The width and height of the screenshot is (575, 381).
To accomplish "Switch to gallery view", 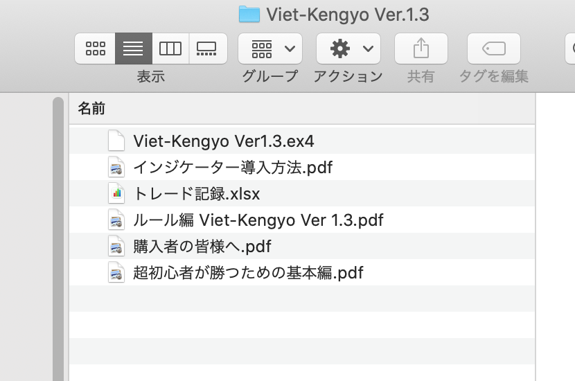I will click(207, 48).
